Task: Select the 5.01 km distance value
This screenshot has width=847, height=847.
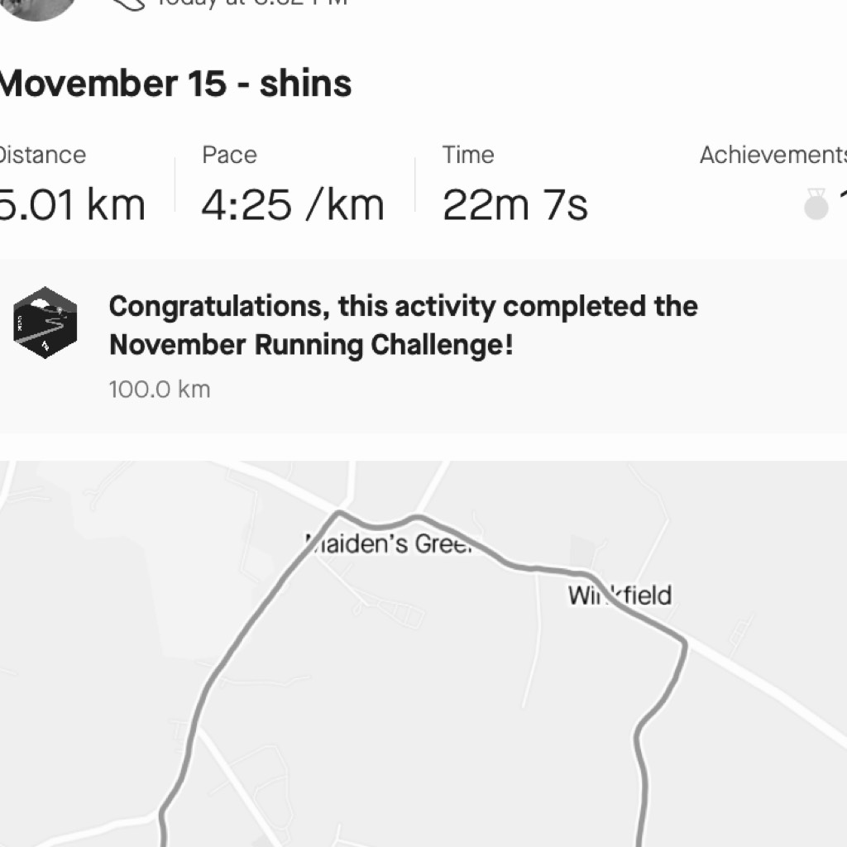Action: pos(73,205)
